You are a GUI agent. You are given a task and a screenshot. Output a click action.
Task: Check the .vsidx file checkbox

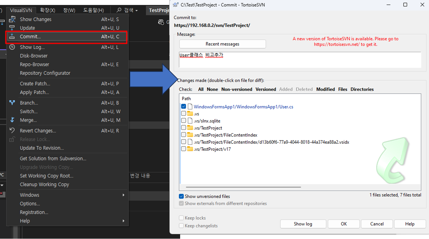(183, 142)
